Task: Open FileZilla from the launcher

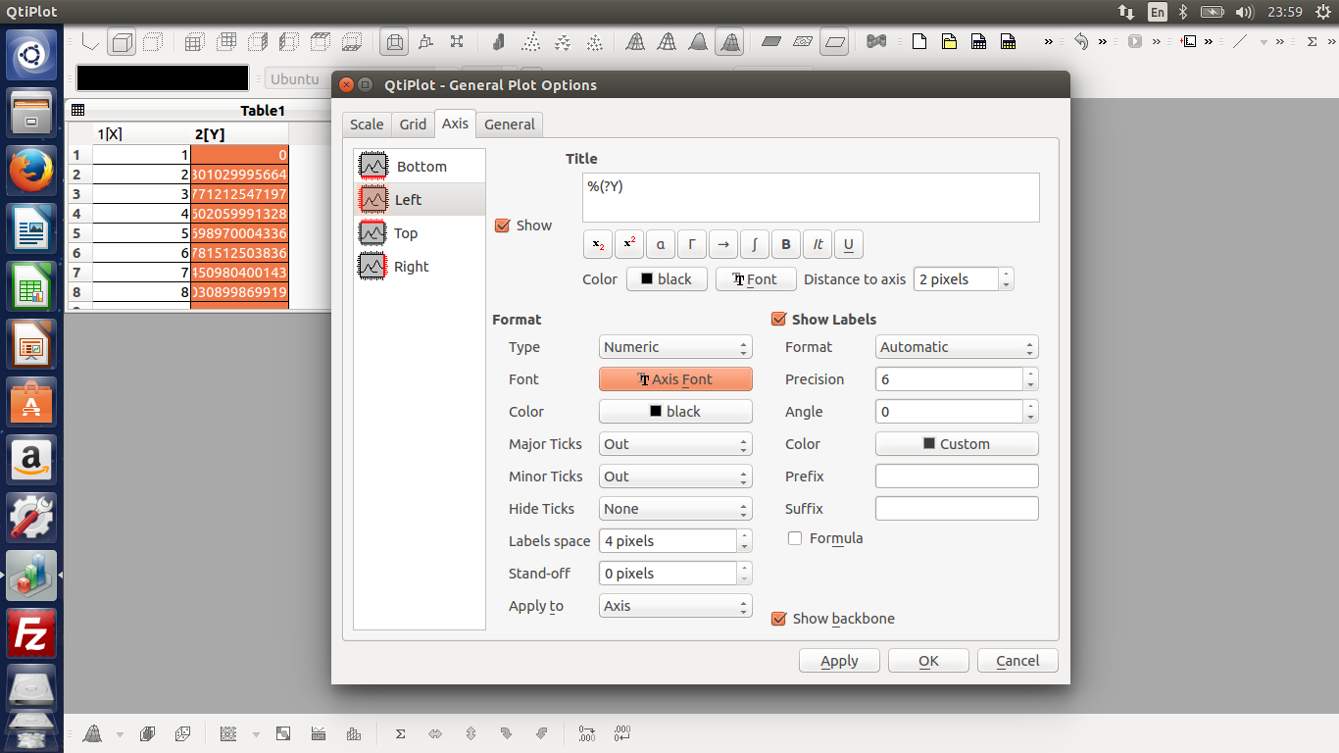Action: pyautogui.click(x=31, y=634)
